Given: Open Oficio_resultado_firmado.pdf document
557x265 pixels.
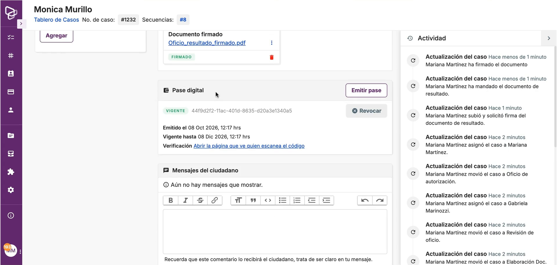Looking at the screenshot, I should click(207, 43).
